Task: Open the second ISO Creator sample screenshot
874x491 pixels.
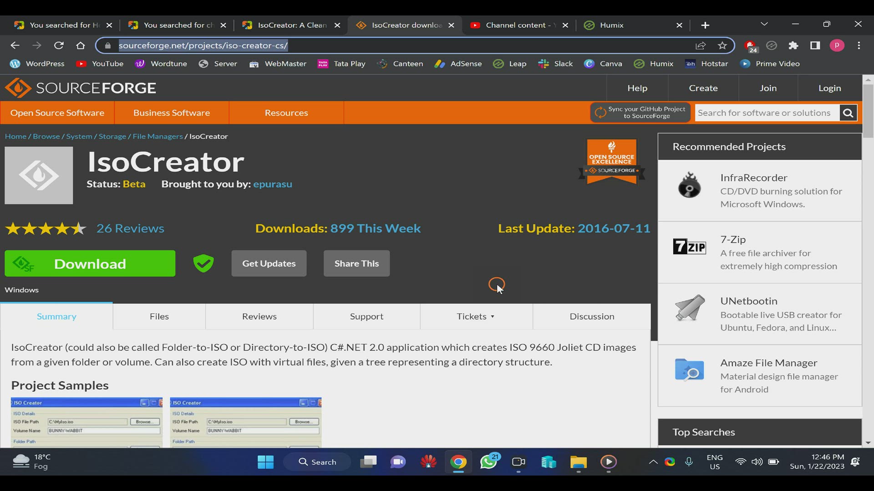Action: 246,422
